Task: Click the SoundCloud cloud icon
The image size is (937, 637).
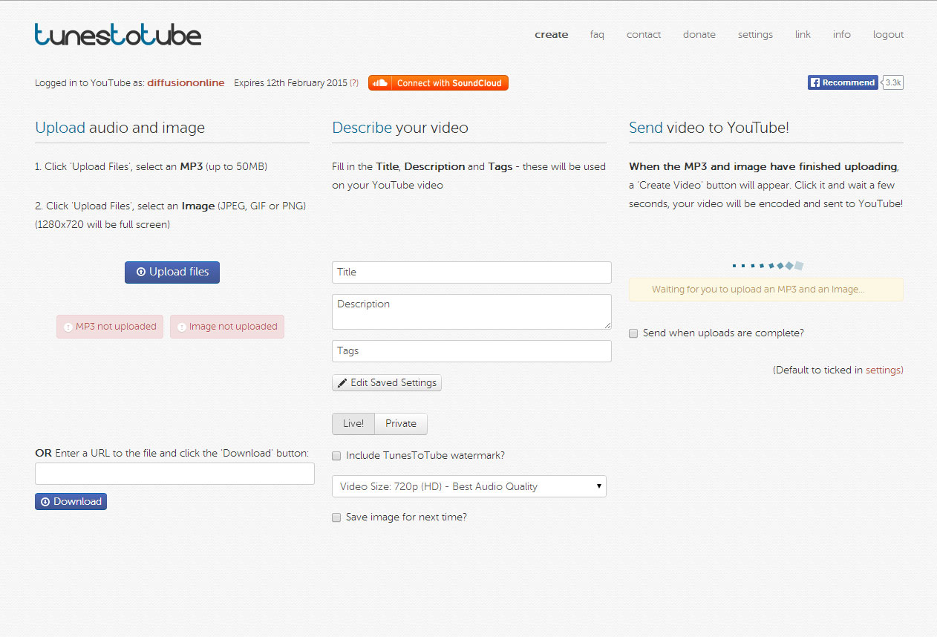Action: pyautogui.click(x=380, y=83)
